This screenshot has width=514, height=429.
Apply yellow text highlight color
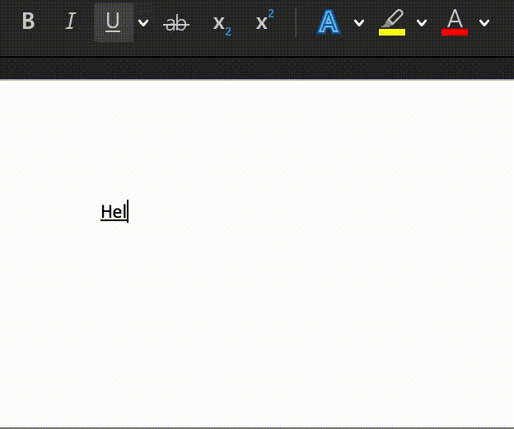click(x=392, y=22)
